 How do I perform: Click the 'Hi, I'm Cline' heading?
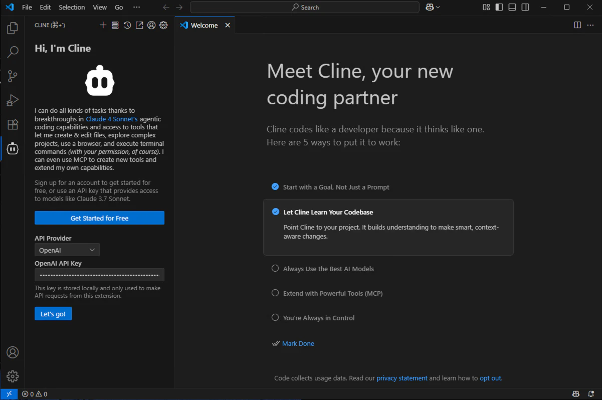(63, 48)
